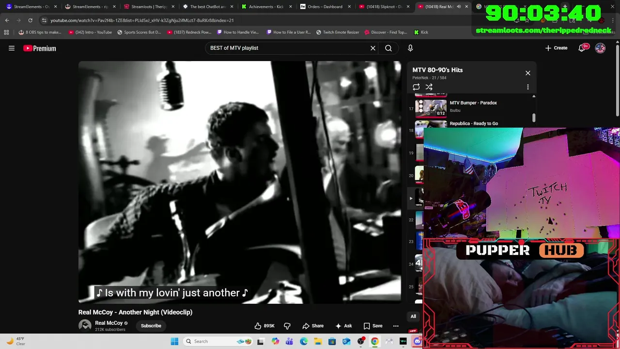Reload the YouTube page

(30, 20)
